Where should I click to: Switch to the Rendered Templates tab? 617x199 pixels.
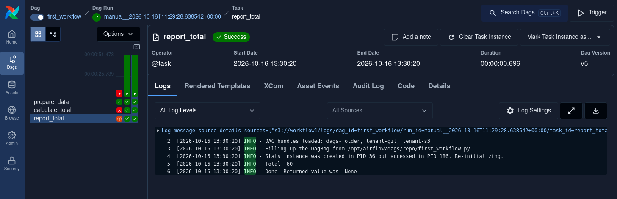click(217, 86)
